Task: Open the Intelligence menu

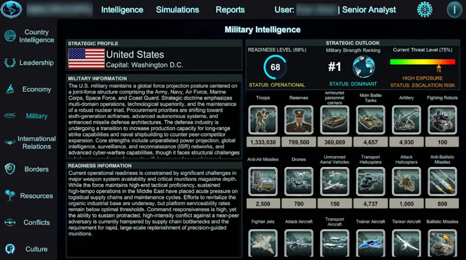Action: (x=122, y=10)
